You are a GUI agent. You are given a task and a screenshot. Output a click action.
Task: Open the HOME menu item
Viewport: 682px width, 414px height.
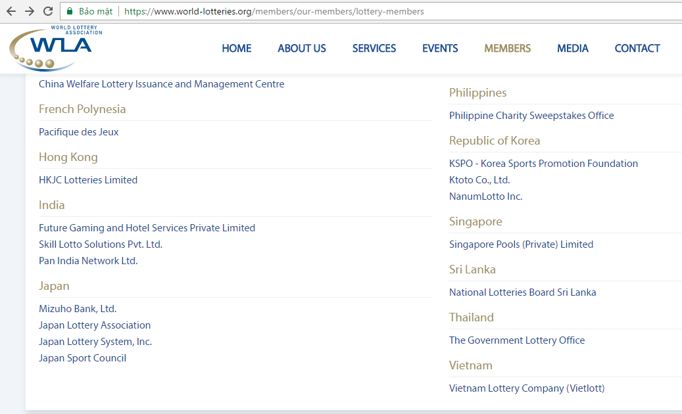(x=237, y=48)
